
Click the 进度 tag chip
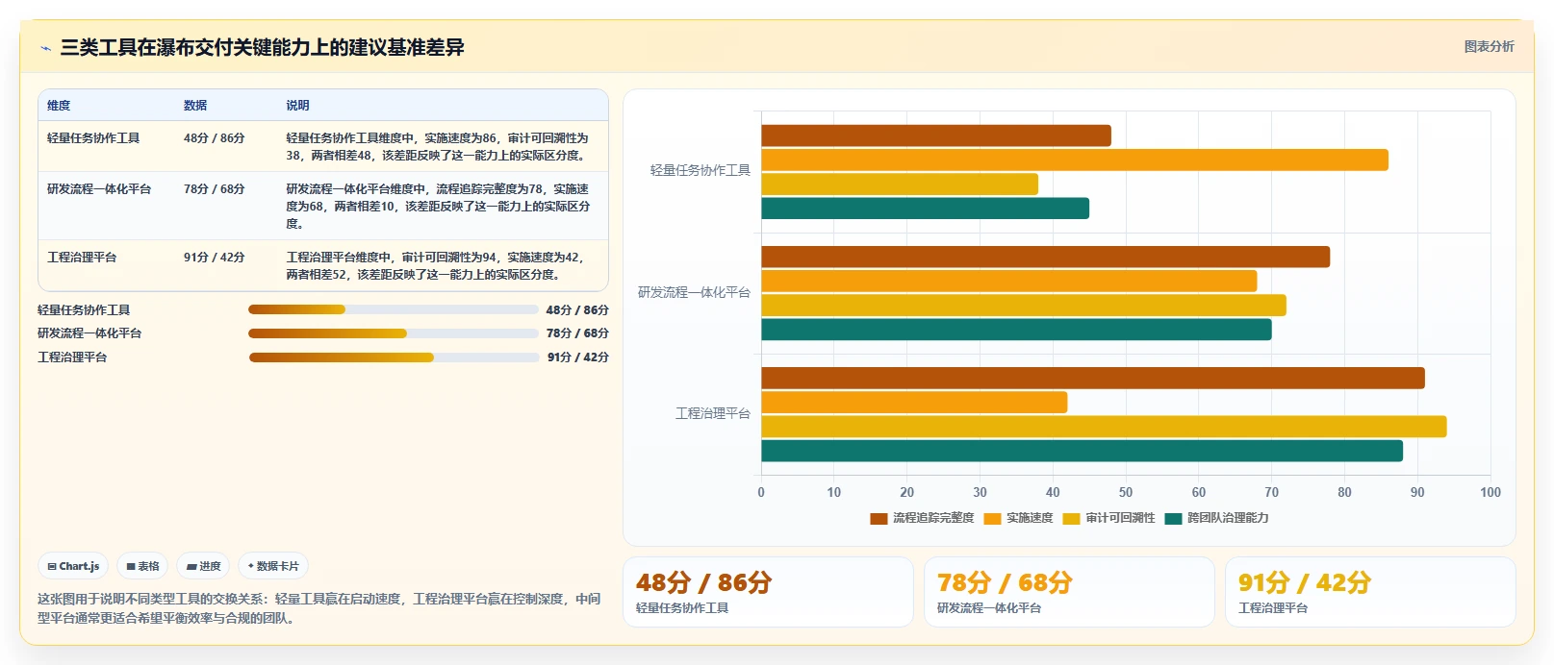tap(203, 566)
